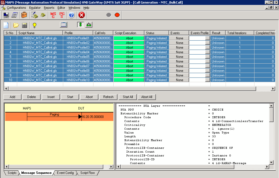
Task: Click the Add button
Action: (13, 97)
